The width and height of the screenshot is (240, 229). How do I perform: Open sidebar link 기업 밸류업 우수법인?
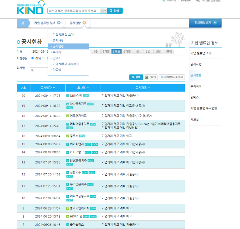[x=204, y=108]
